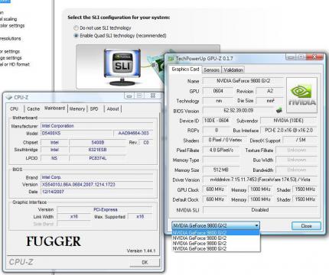Click the NVIDIA SLI 'Disabled' field
This screenshot has width=329, height=275.
click(x=260, y=210)
